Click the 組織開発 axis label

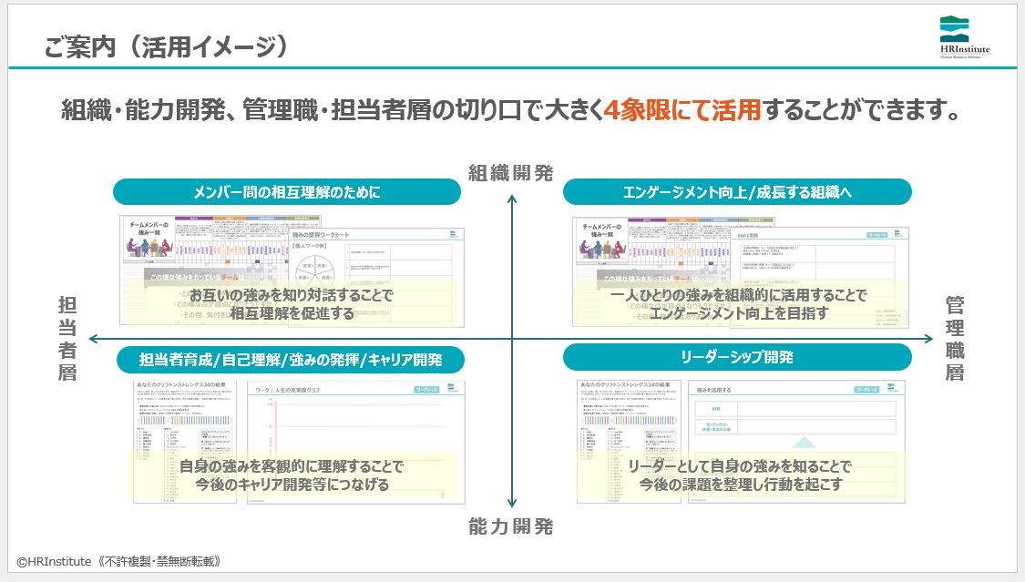point(511,173)
